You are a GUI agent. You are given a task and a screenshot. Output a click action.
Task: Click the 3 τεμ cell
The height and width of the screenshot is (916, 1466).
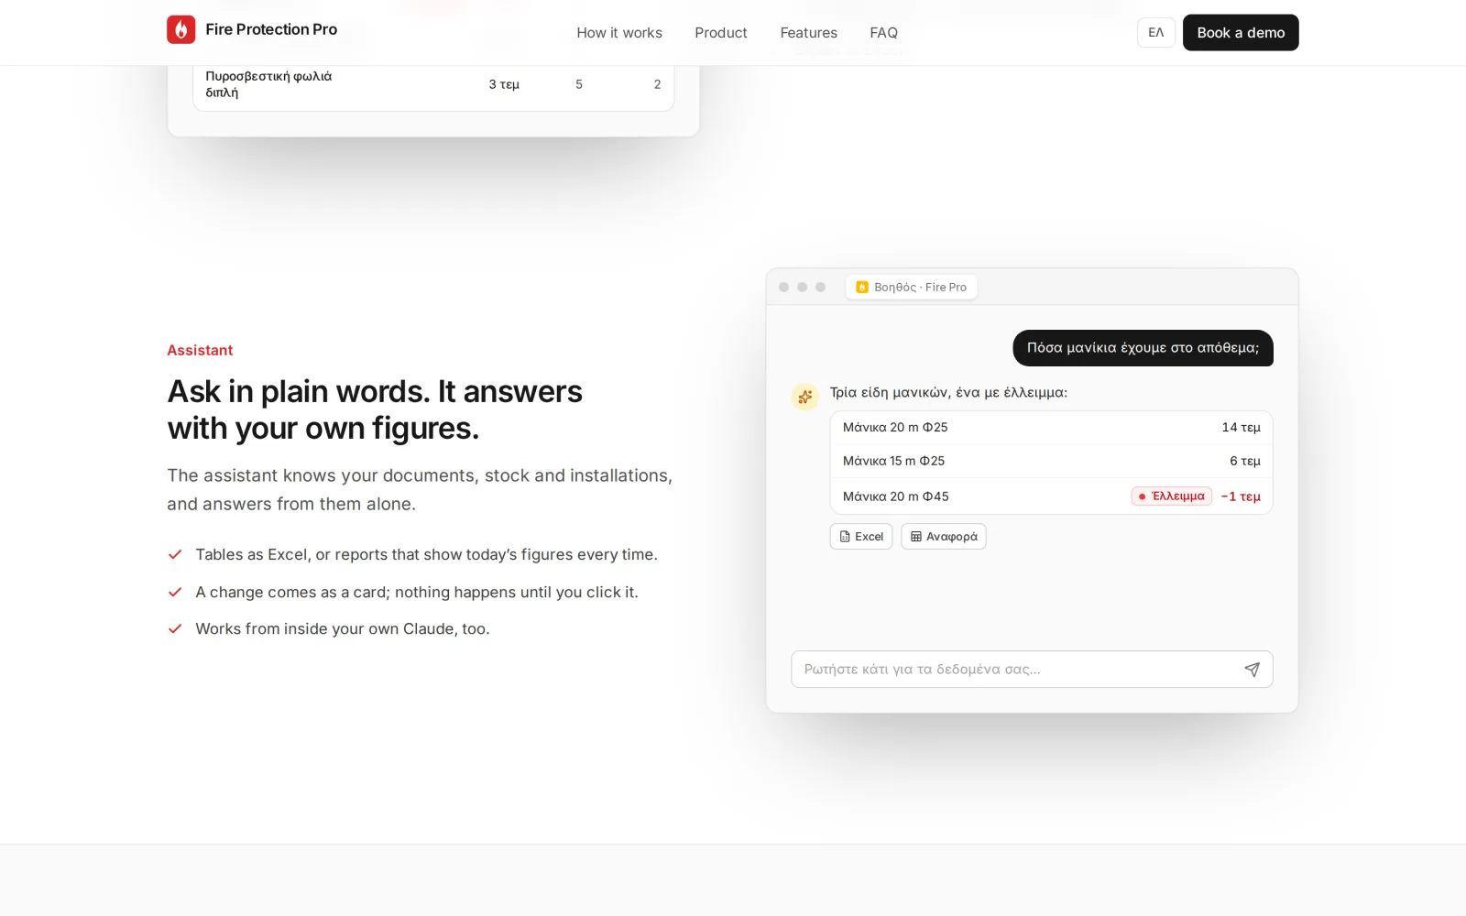pyautogui.click(x=504, y=84)
